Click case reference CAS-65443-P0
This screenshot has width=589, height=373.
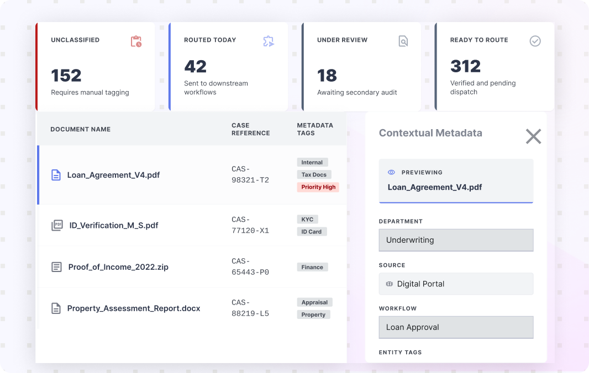coord(250,267)
